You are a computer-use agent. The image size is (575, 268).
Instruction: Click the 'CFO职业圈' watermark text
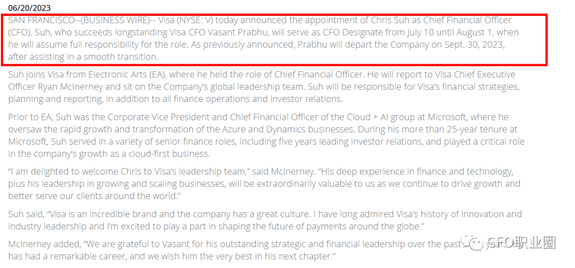pyautogui.click(x=521, y=243)
